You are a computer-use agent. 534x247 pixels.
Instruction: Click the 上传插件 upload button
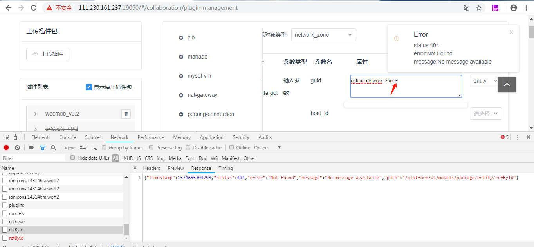(x=47, y=54)
